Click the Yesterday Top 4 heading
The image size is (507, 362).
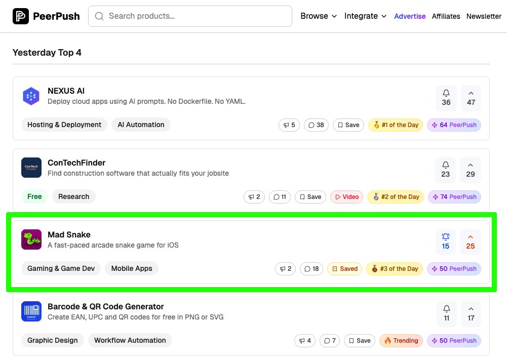pyautogui.click(x=47, y=52)
